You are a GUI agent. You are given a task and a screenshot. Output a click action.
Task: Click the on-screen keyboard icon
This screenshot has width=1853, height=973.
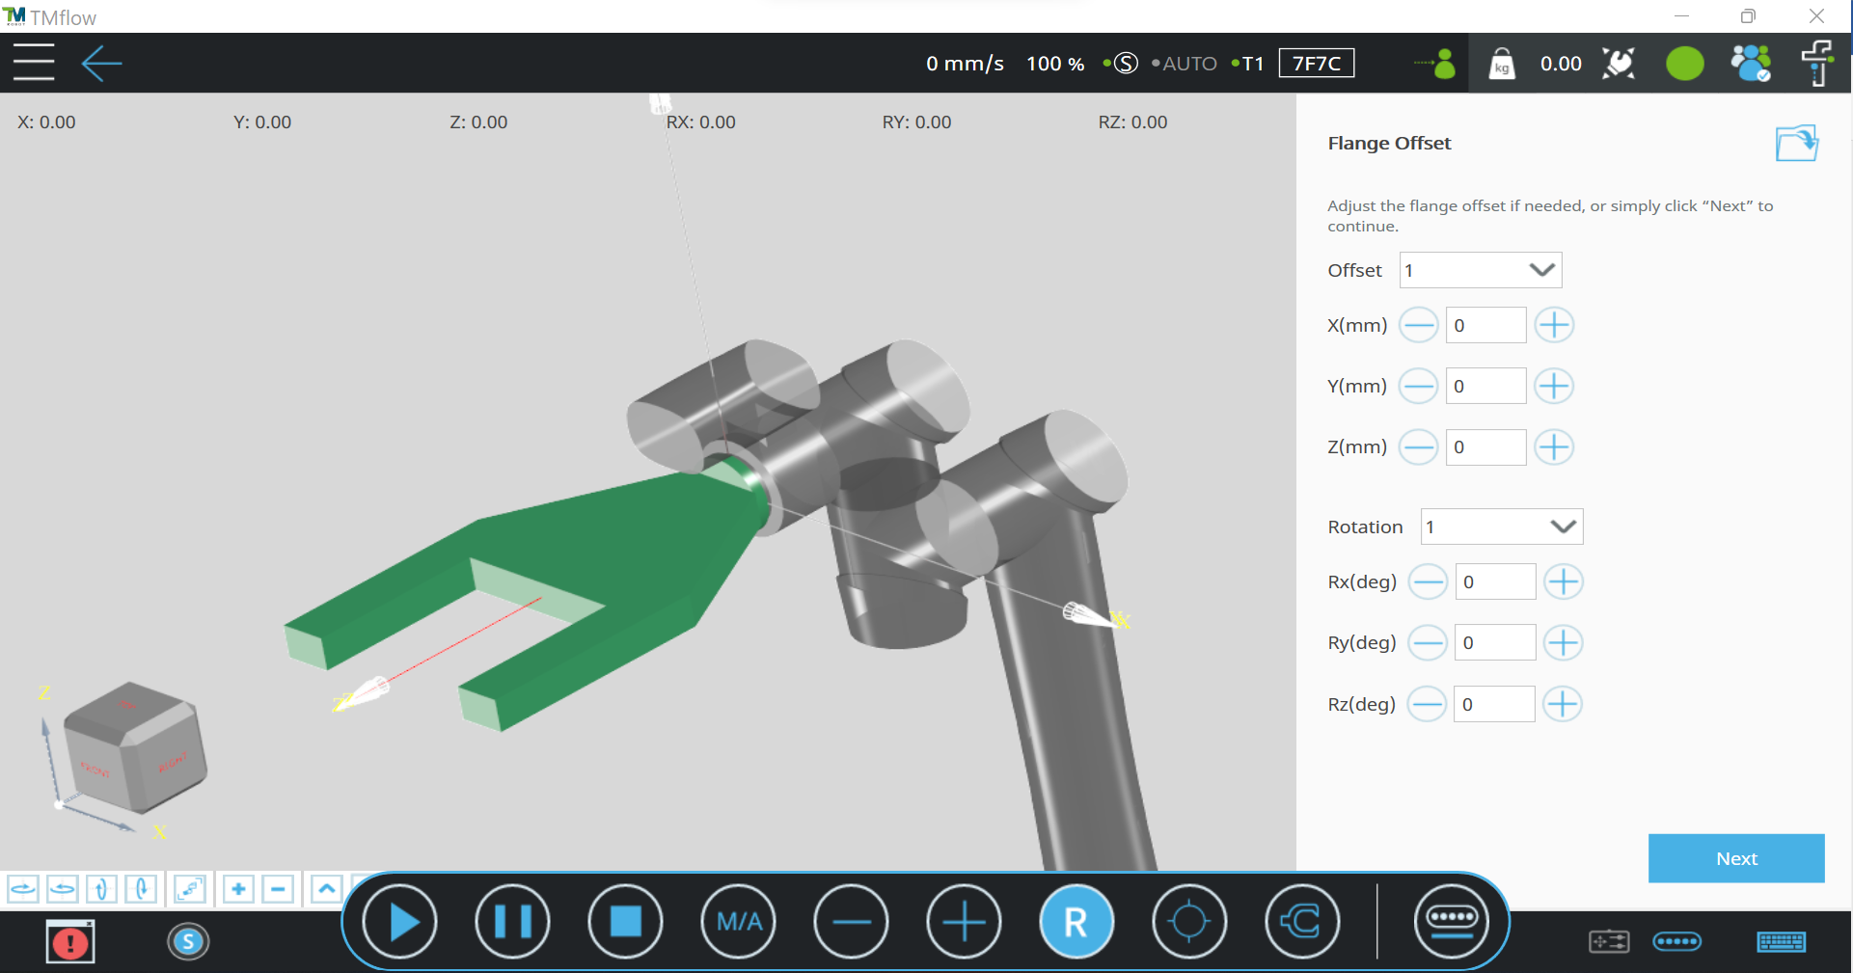coord(1781,941)
